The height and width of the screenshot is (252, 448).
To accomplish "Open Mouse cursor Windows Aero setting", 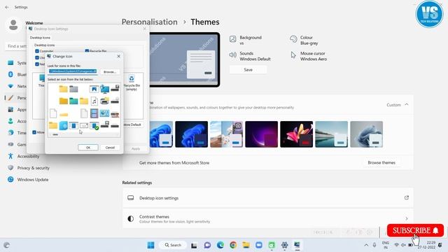I will coord(309,56).
